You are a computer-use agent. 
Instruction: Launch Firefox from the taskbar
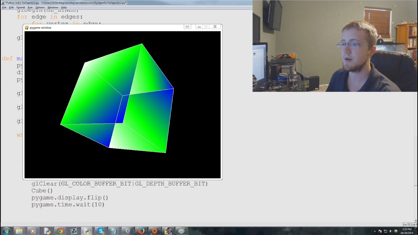pyautogui.click(x=141, y=231)
